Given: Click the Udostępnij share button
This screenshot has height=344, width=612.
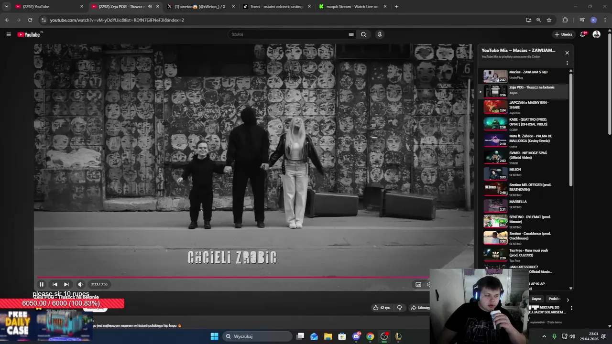Looking at the screenshot, I should (x=420, y=308).
